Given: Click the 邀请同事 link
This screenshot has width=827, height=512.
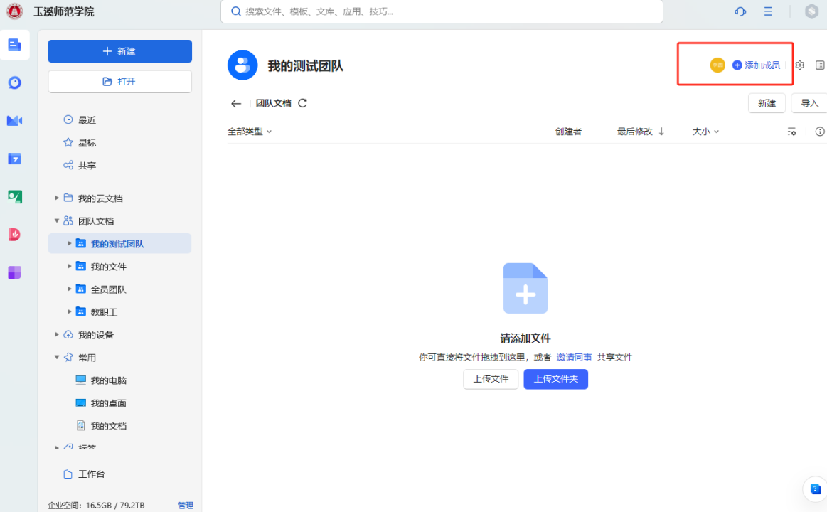Looking at the screenshot, I should pyautogui.click(x=574, y=358).
